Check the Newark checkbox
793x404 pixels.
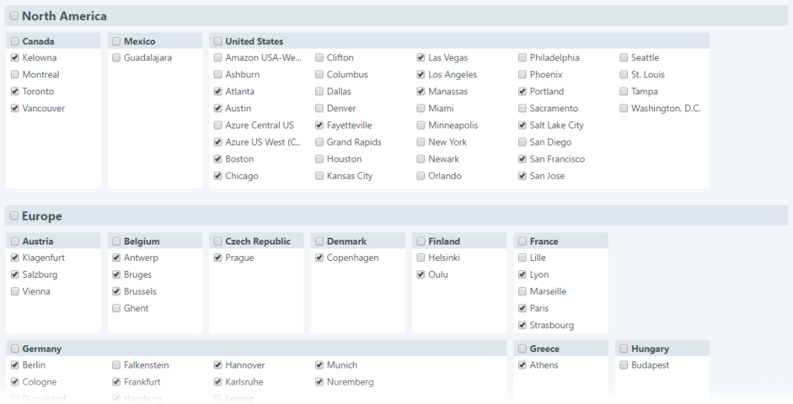pyautogui.click(x=421, y=159)
